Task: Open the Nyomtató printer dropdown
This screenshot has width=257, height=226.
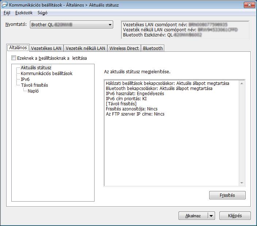Action: tap(72, 24)
